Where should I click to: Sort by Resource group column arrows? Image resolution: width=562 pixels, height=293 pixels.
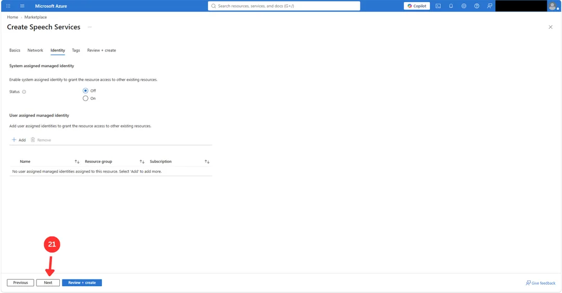(x=142, y=162)
